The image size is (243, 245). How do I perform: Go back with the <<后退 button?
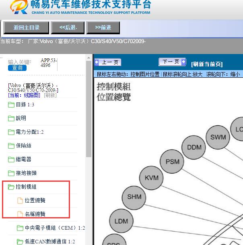point(68,28)
